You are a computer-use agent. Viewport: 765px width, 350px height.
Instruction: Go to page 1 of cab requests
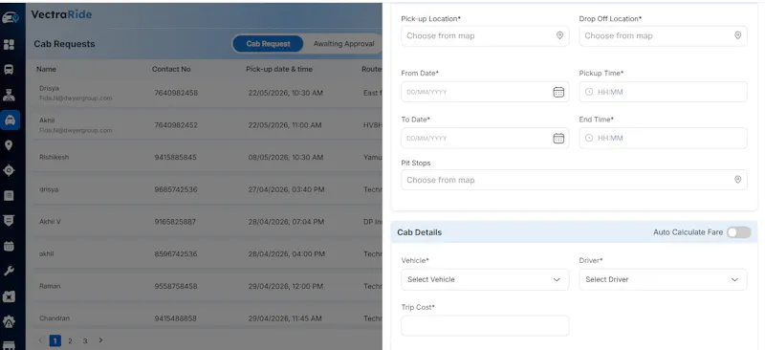55,340
